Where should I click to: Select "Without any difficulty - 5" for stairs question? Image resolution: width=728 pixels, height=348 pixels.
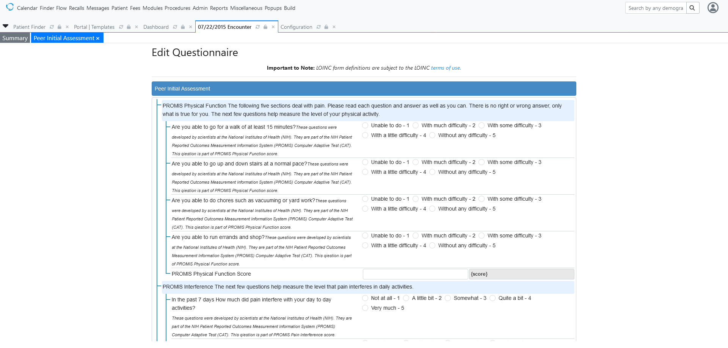[433, 172]
